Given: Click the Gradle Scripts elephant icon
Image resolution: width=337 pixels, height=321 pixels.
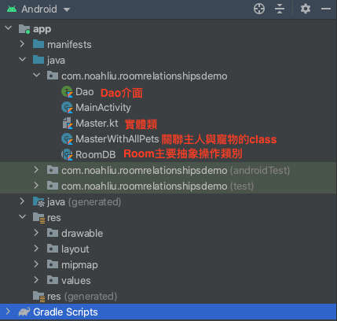Looking at the screenshot, I should coord(24,312).
